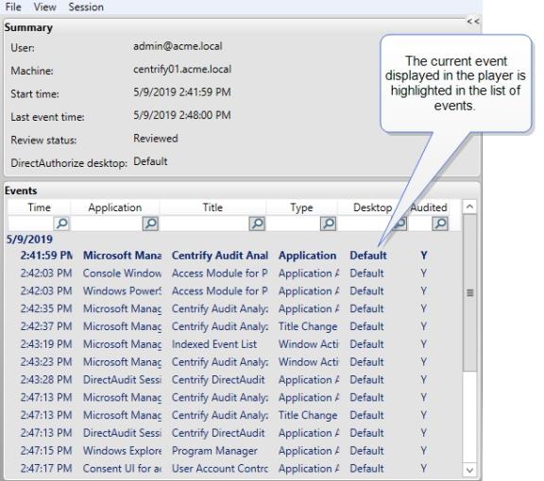Click the Time column search icon
This screenshot has width=544, height=481.
61,224
